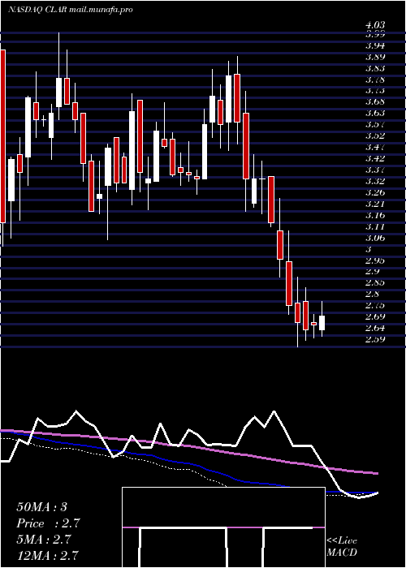Viewport: 406px width, 568px height.
Task: Click the 3.63 price axis label
Action: pyautogui.click(x=375, y=113)
